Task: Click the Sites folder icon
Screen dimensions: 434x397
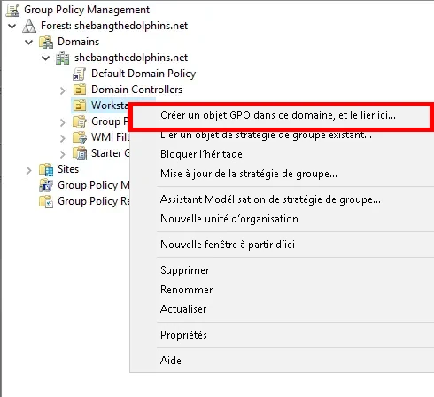Action: click(x=46, y=169)
